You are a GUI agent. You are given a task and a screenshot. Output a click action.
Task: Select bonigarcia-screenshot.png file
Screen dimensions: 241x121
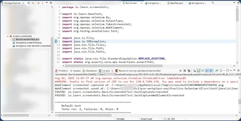(x=29, y=43)
